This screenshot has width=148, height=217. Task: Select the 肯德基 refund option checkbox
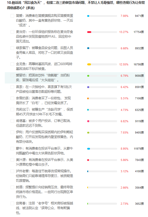pos(12,121)
